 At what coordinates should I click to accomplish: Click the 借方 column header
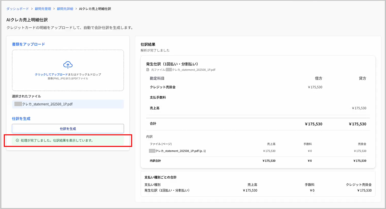pyautogui.click(x=318, y=78)
